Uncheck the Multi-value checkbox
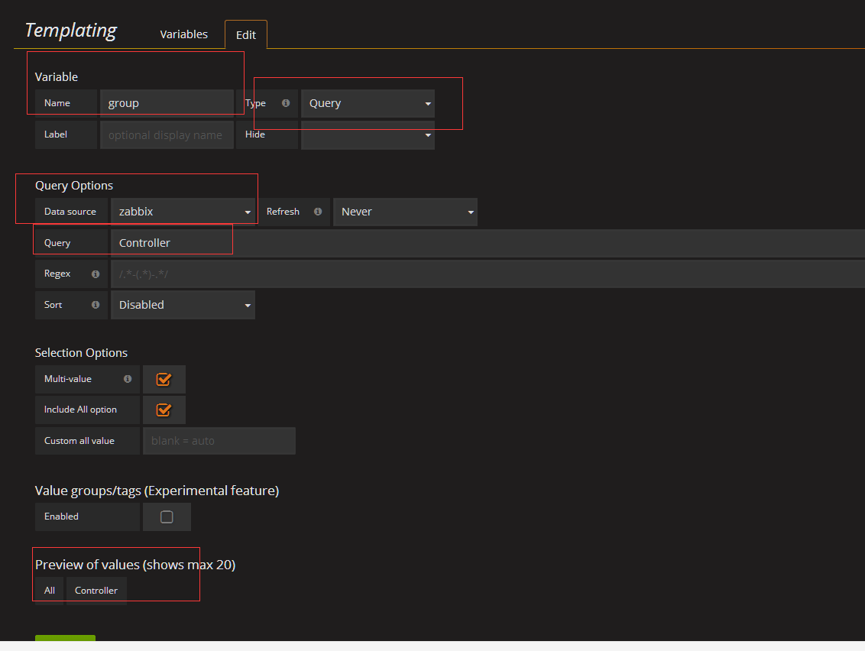865x651 pixels. 164,379
